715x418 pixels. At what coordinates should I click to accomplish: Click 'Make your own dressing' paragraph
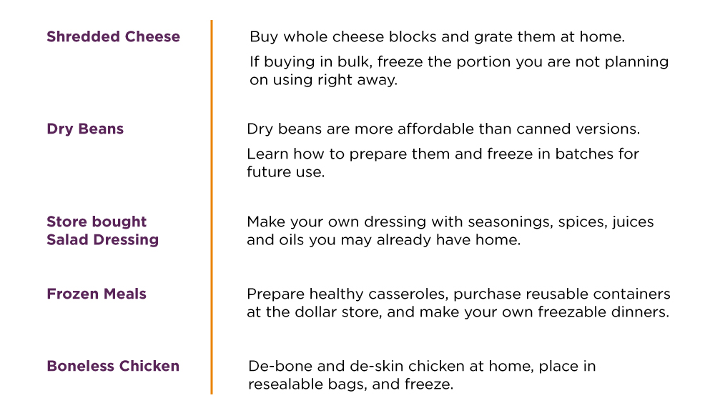tap(450, 231)
